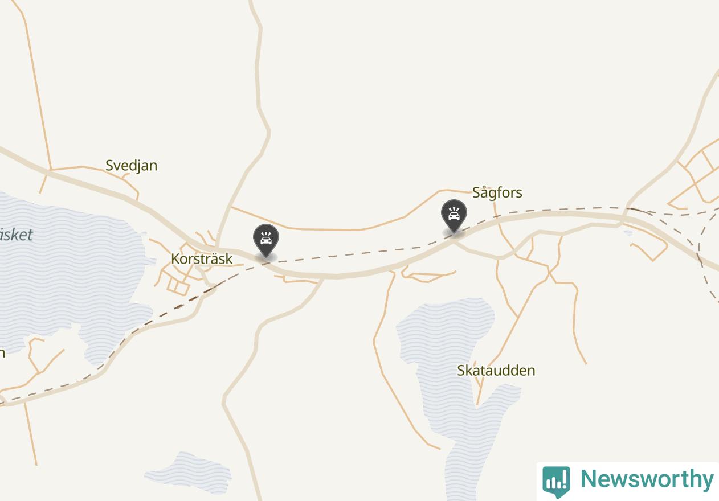Select the Skataudden place label

click(496, 370)
